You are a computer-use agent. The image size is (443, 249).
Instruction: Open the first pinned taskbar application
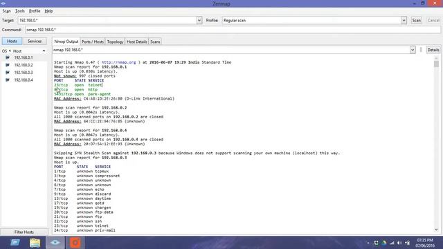point(15,243)
